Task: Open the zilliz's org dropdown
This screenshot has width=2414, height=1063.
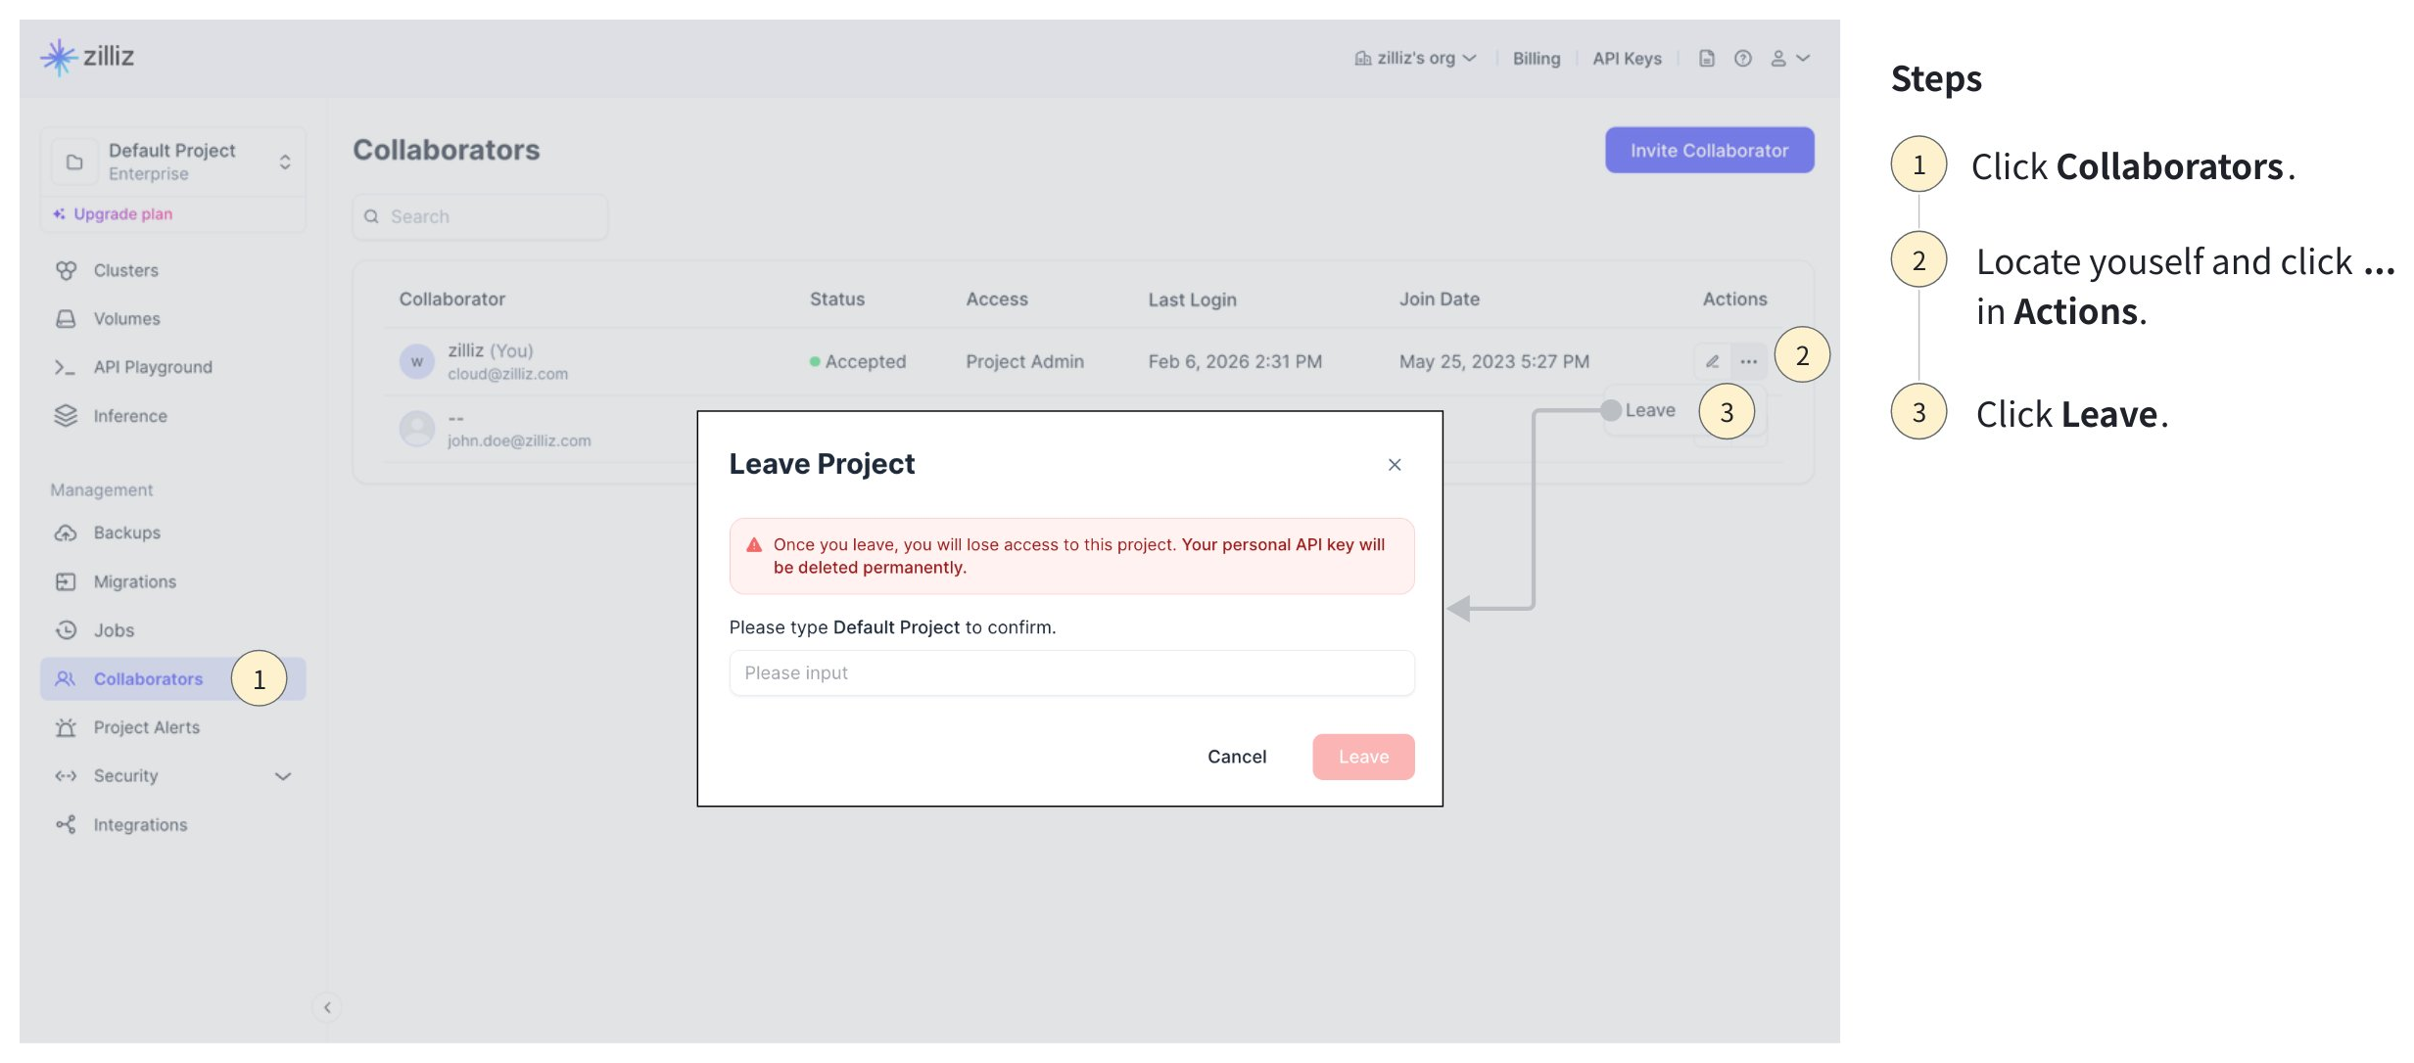Action: [1415, 59]
